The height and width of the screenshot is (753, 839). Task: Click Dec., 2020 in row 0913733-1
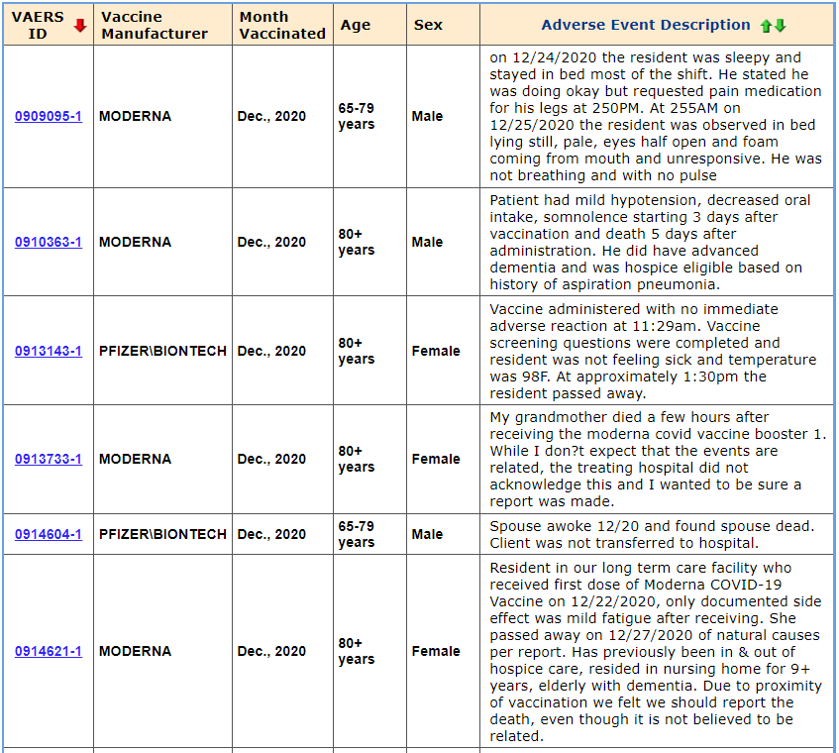271,459
